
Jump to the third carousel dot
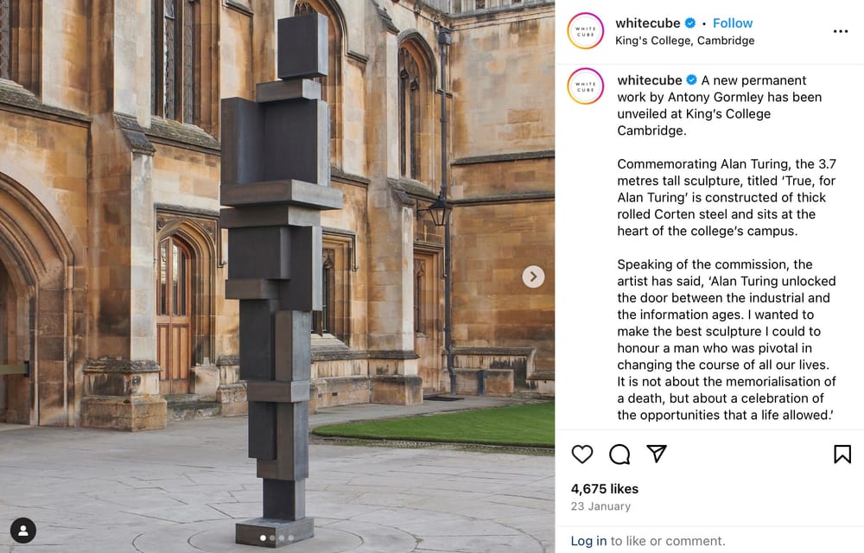coord(282,537)
